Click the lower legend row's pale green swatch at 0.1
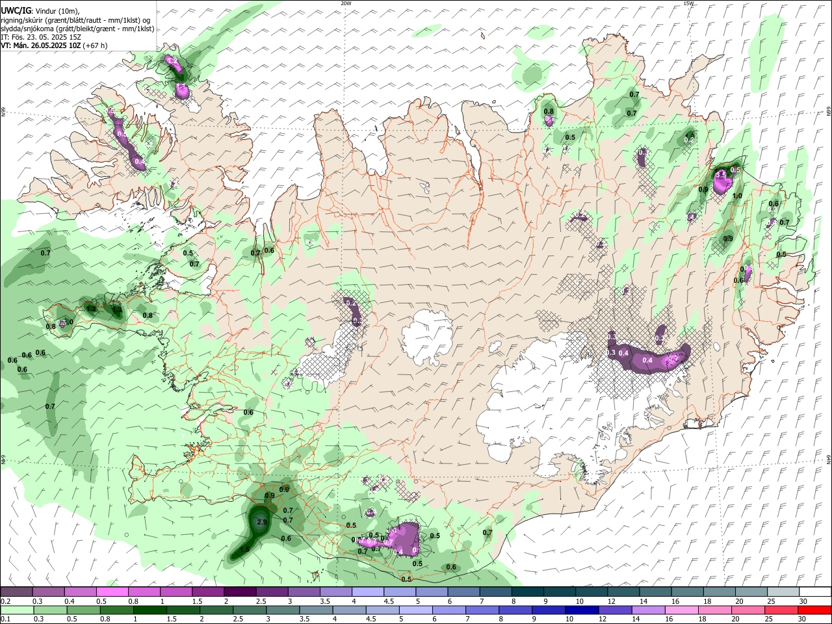 pos(16,610)
